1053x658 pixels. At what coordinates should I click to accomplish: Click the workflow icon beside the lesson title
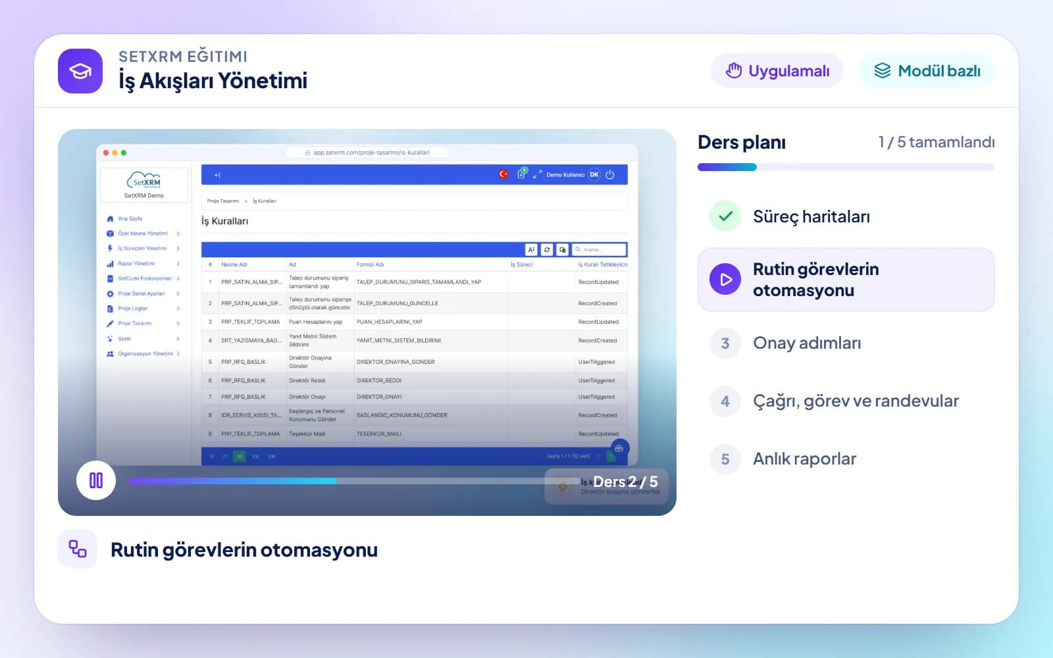click(78, 549)
